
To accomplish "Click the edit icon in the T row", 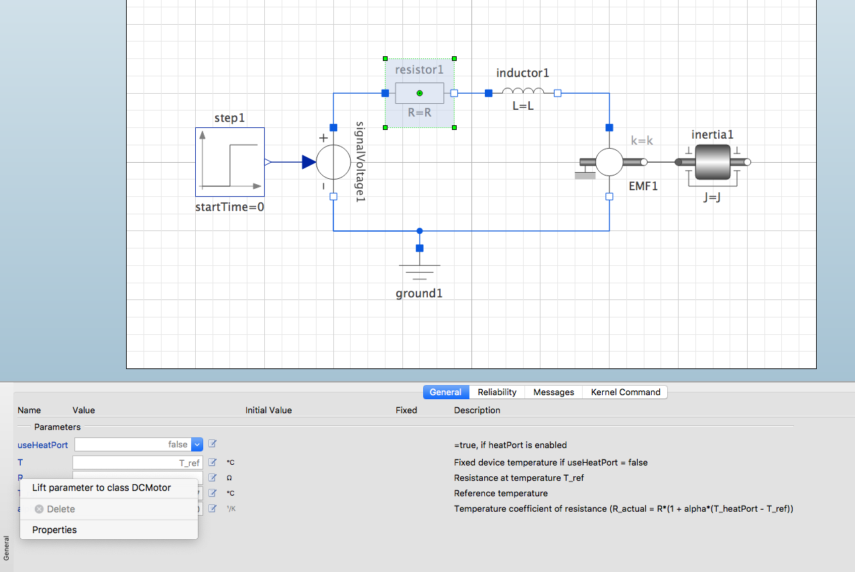I will tap(213, 462).
